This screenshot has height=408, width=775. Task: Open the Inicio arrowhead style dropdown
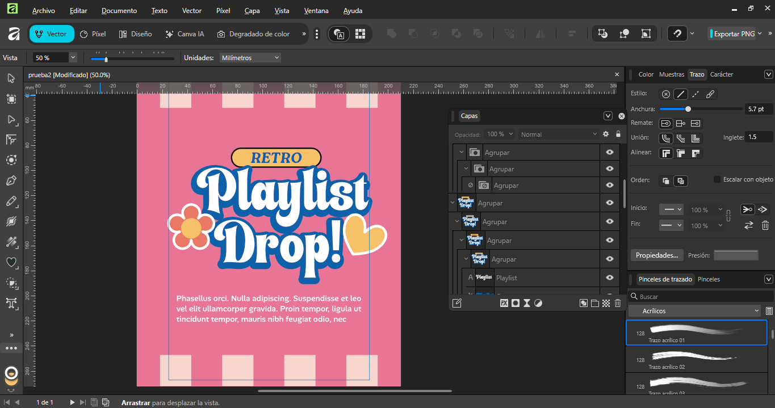click(x=671, y=209)
